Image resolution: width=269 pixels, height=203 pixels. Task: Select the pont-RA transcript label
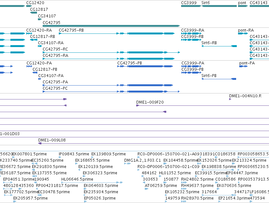(x=246, y=30)
